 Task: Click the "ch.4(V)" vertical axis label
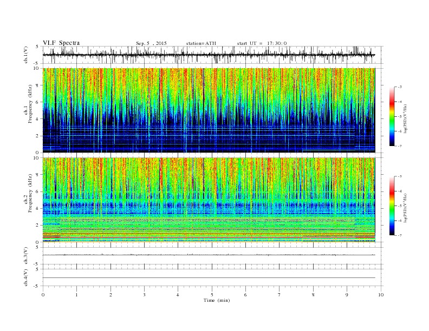point(26,278)
